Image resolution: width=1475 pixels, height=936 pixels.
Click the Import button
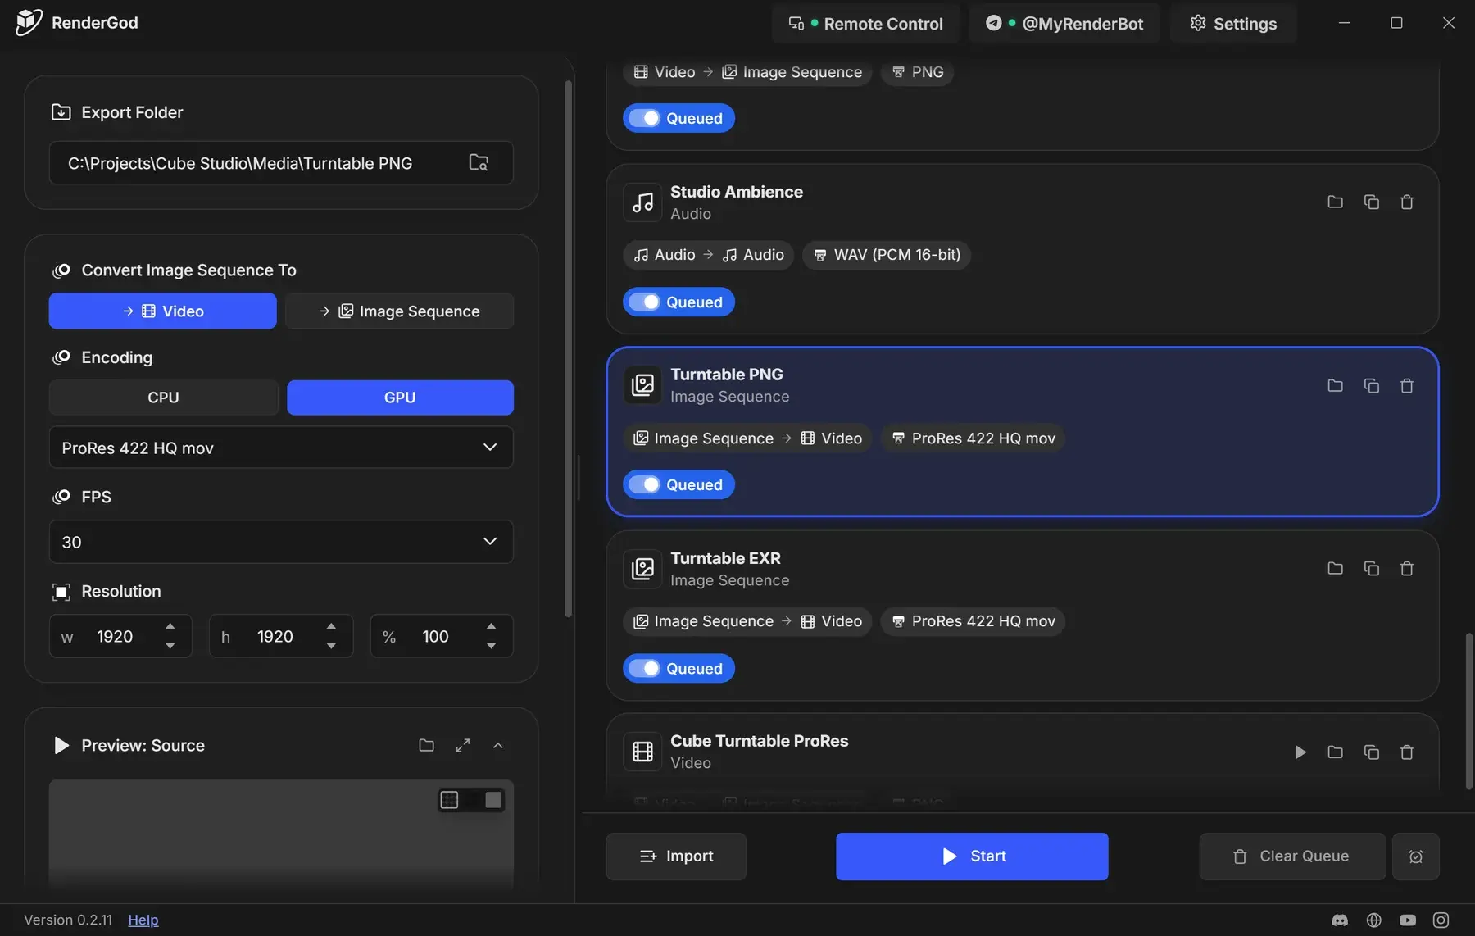pos(676,856)
